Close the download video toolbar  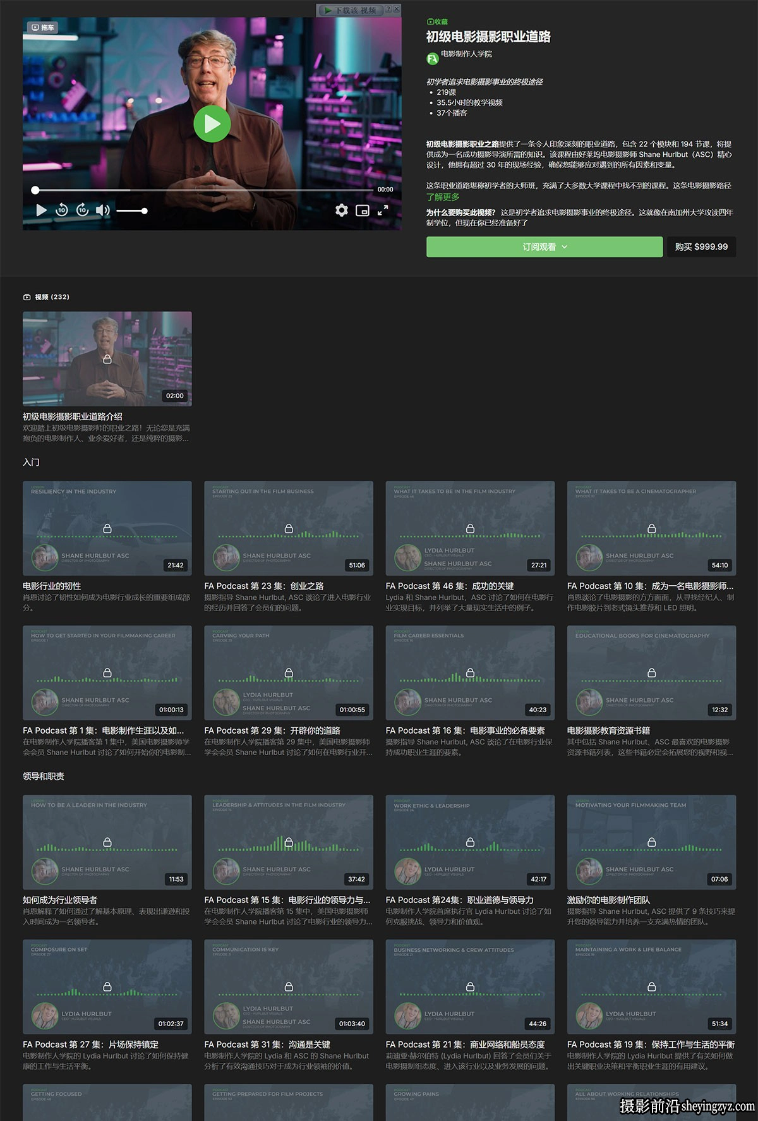(x=397, y=9)
